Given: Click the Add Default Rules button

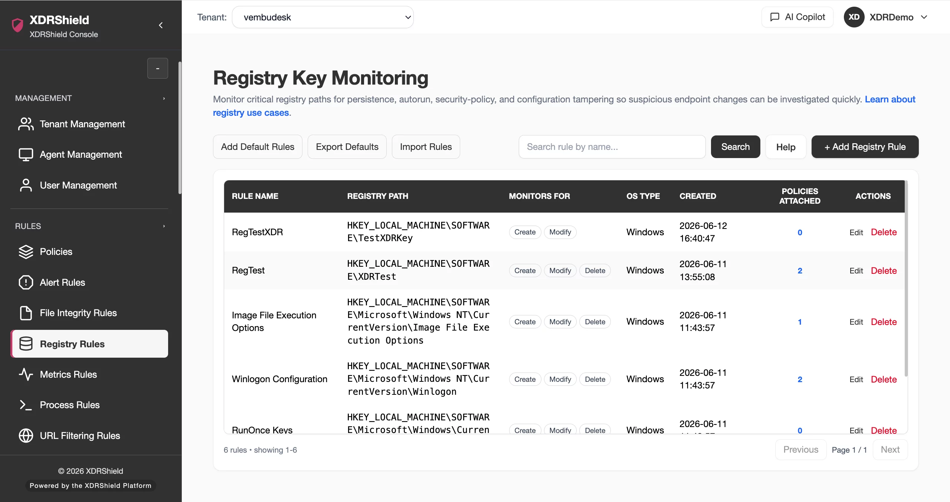Looking at the screenshot, I should [x=258, y=147].
